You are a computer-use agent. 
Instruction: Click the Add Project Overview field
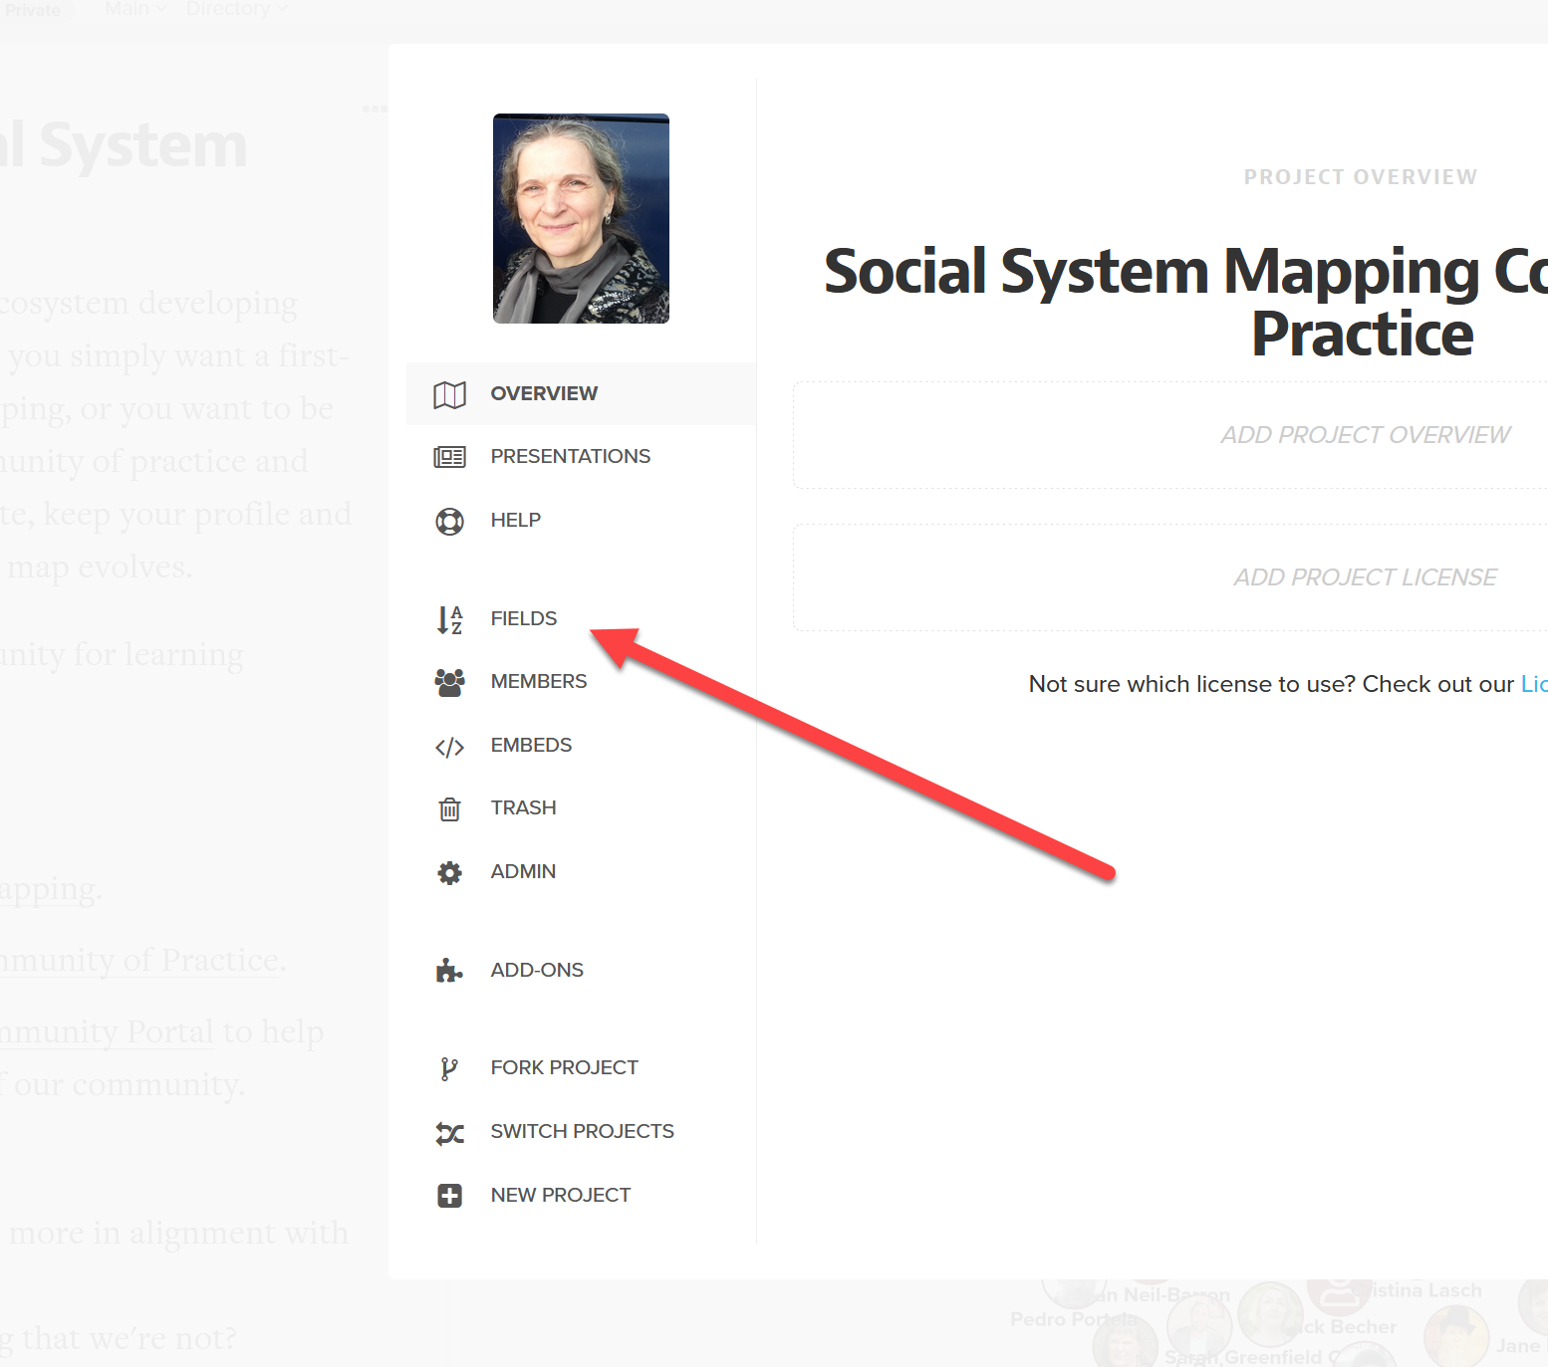point(1170,435)
